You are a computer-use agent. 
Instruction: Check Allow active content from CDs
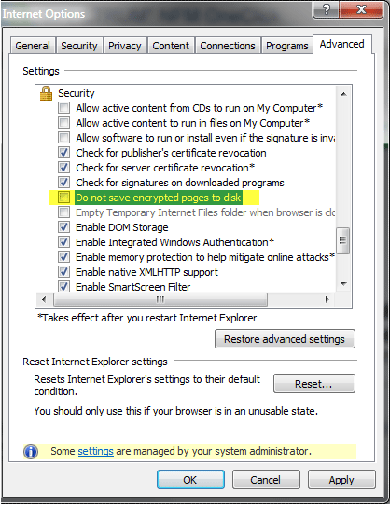click(x=63, y=107)
